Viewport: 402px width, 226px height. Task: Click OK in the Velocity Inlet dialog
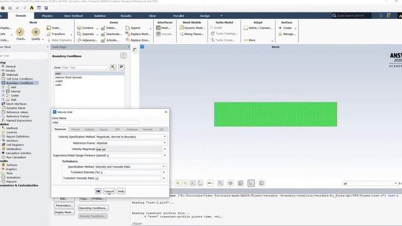98,191
